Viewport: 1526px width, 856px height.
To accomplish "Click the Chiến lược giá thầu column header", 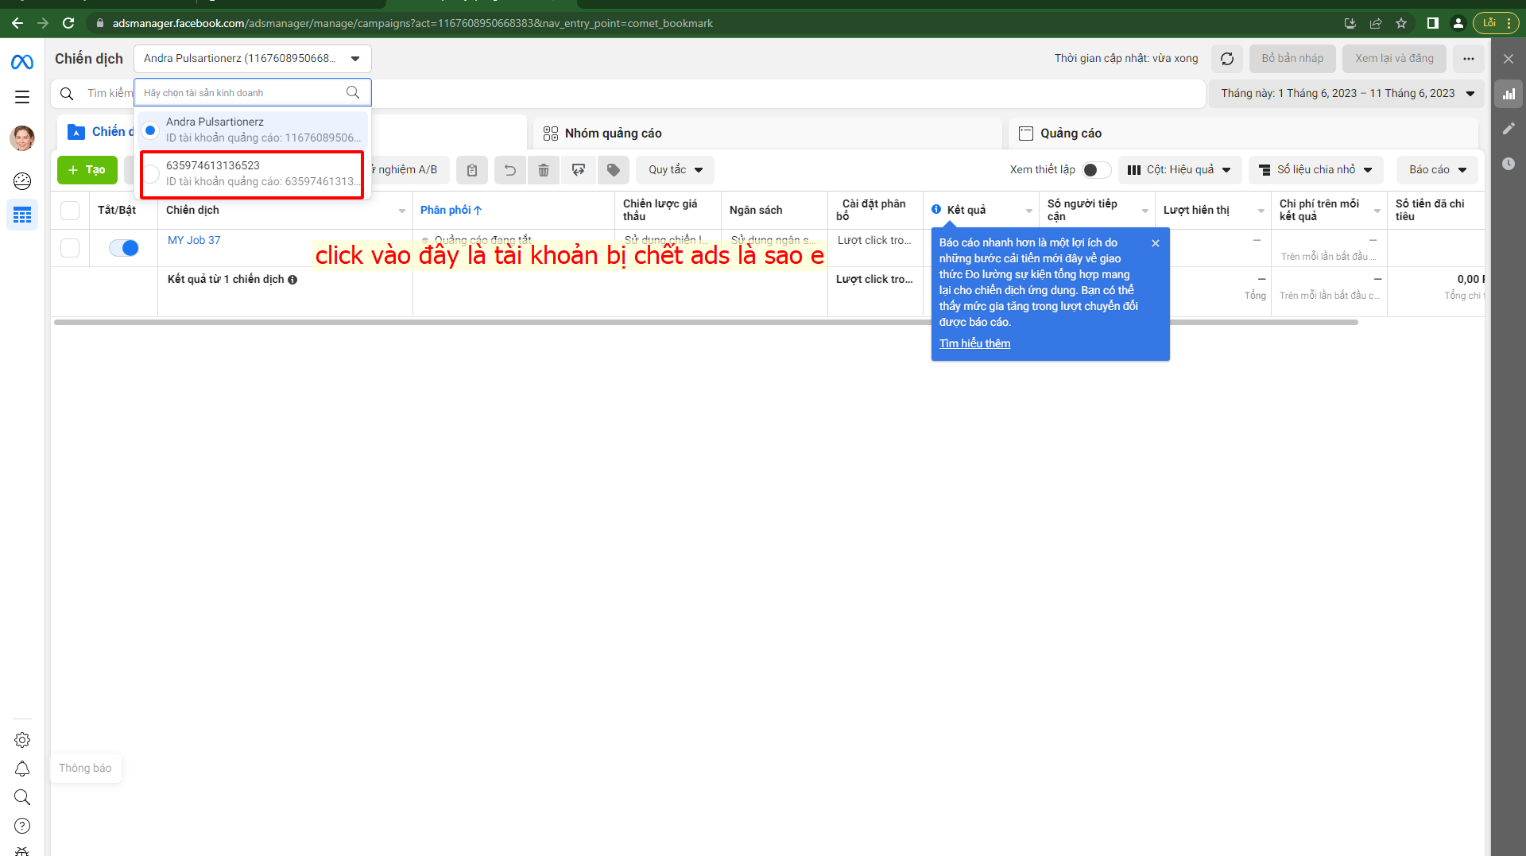I will tap(660, 211).
